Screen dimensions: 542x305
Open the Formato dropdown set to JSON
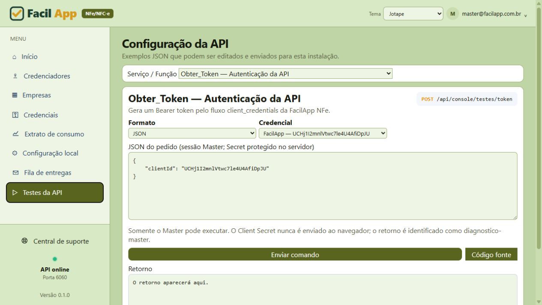click(x=192, y=133)
